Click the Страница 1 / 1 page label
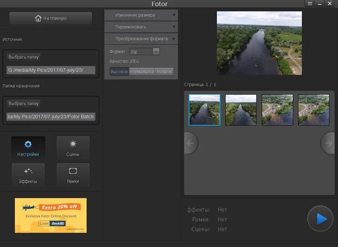This screenshot has height=247, width=338. click(200, 84)
